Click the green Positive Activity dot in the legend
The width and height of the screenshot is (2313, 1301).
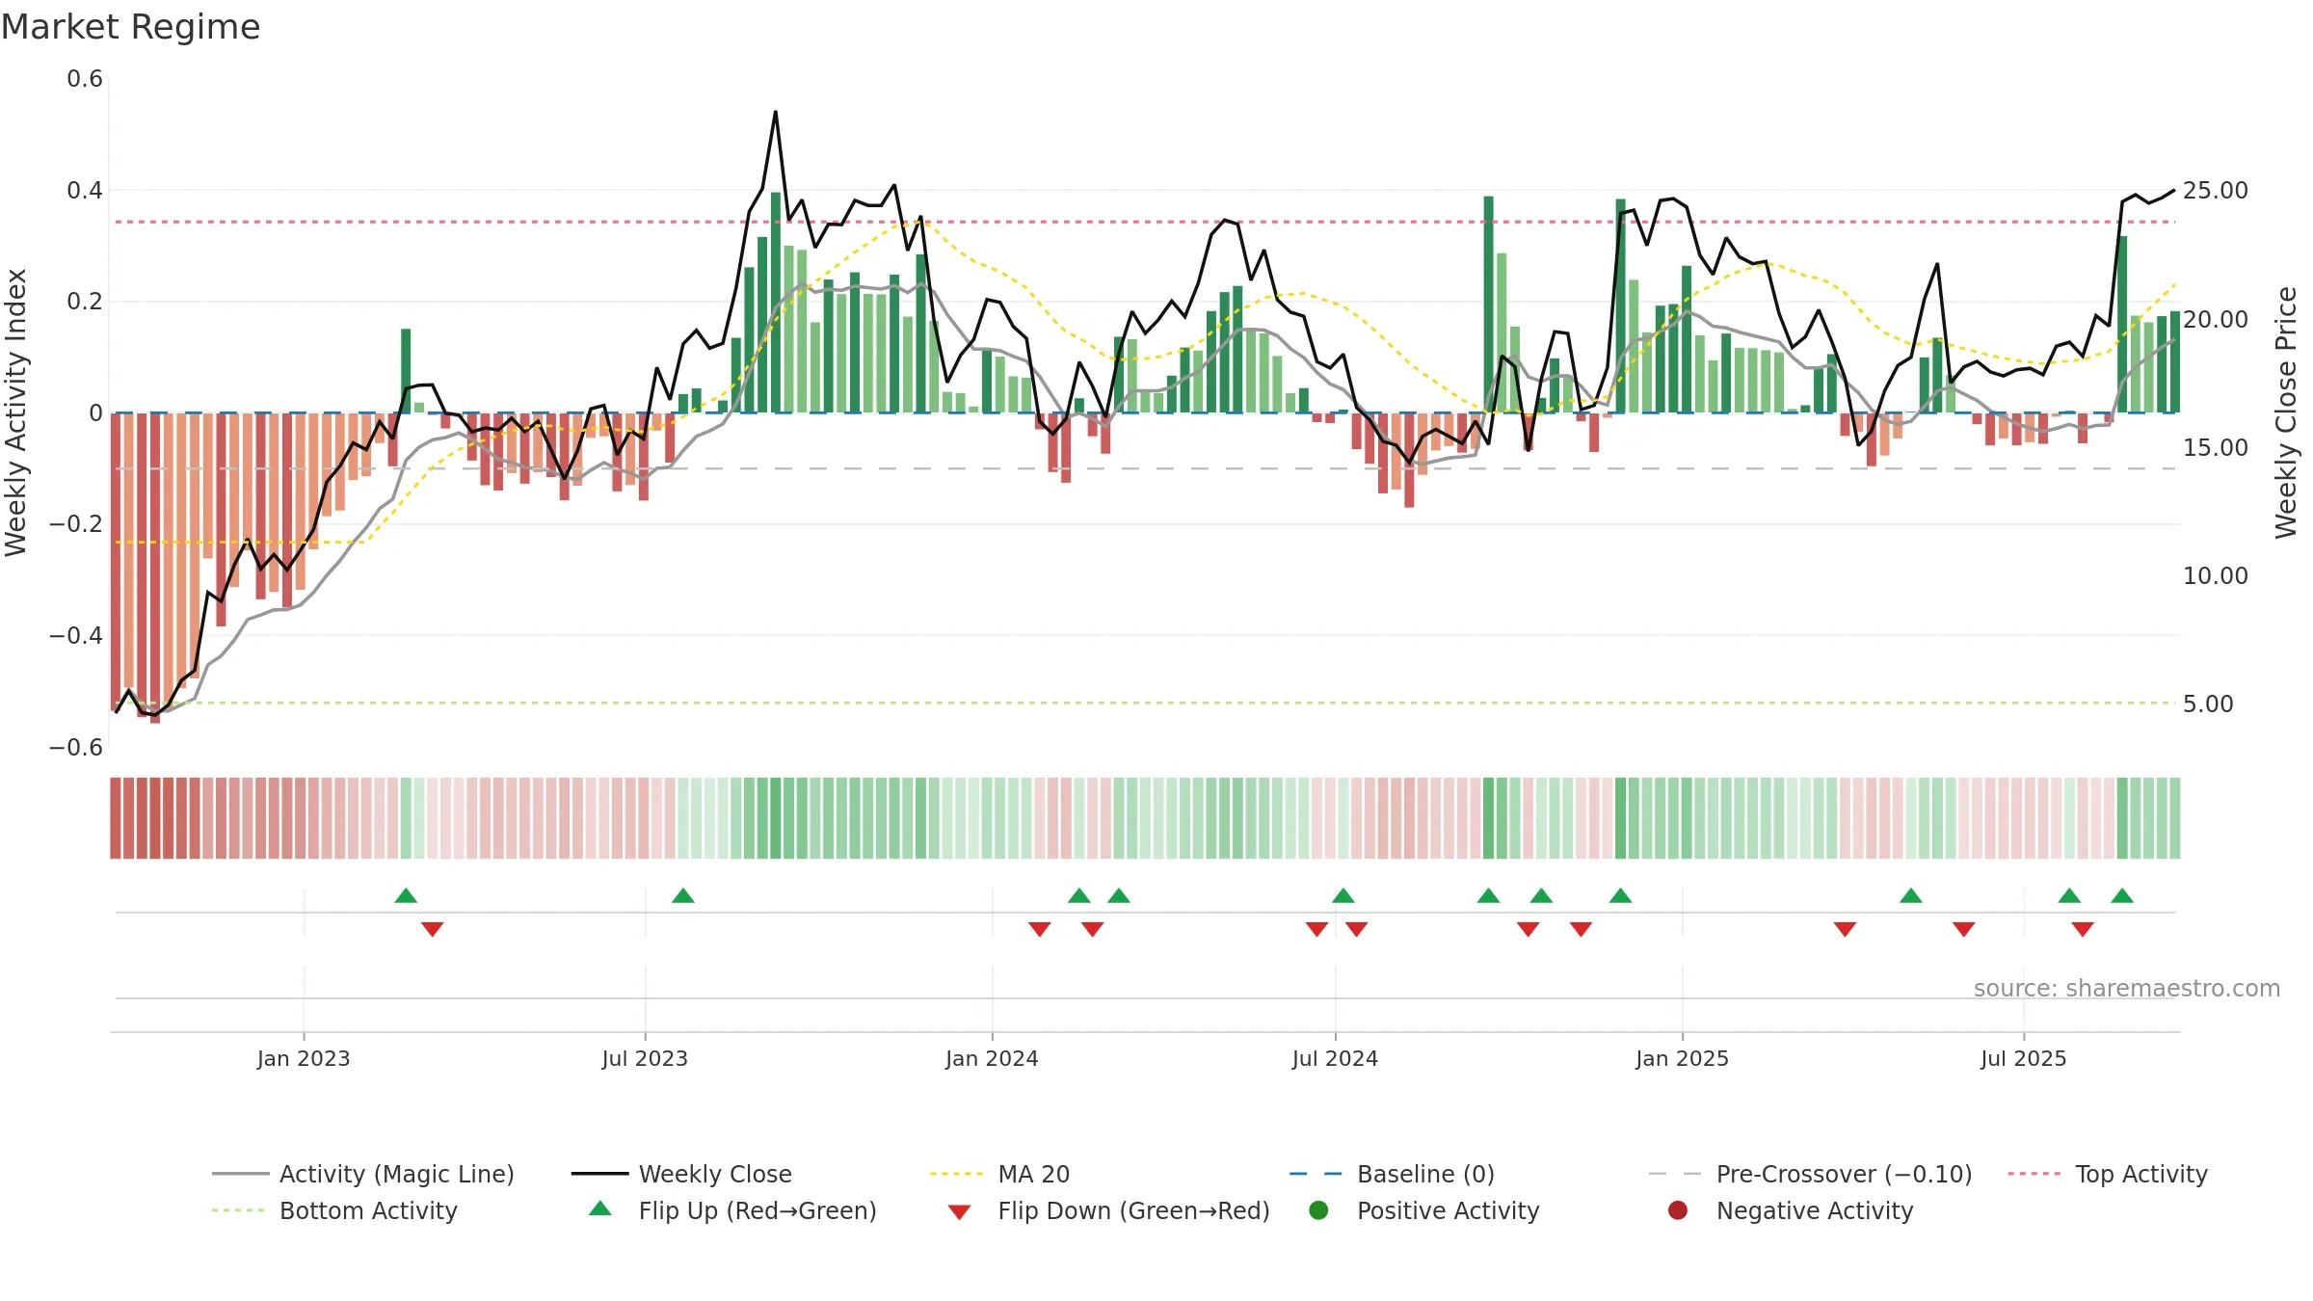1318,1210
